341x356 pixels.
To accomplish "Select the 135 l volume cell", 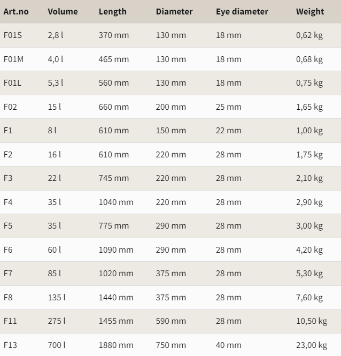I will pyautogui.click(x=57, y=298).
